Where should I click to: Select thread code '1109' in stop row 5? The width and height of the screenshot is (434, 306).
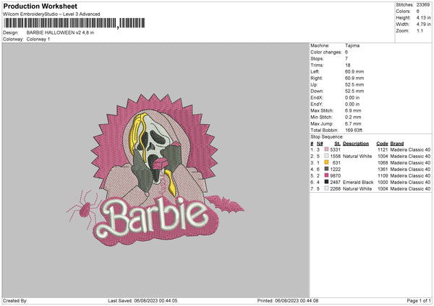pyautogui.click(x=383, y=175)
